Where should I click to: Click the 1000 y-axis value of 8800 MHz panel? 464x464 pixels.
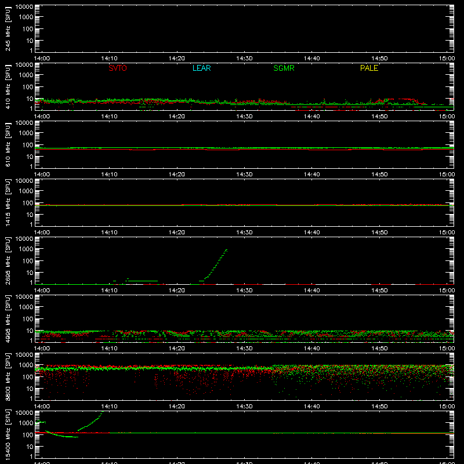click(26, 365)
